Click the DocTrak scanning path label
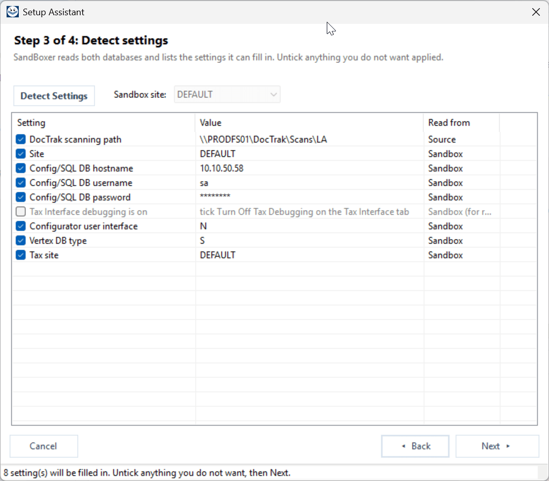Viewport: 549px width, 481px height. tap(75, 140)
